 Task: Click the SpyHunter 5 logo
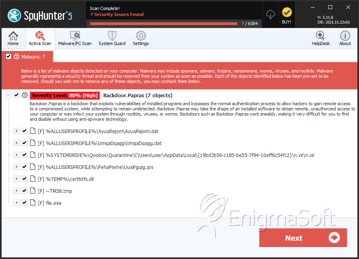point(40,16)
